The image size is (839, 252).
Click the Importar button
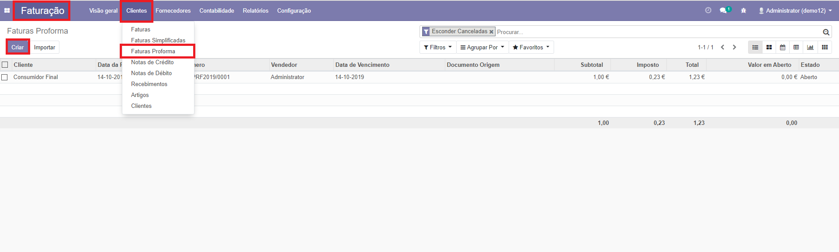point(45,47)
